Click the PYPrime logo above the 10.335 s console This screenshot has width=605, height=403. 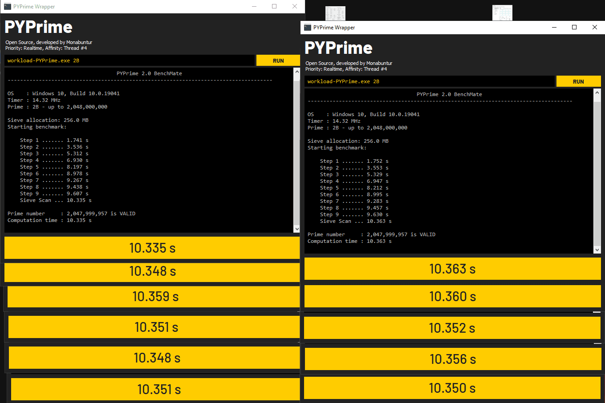pos(38,27)
